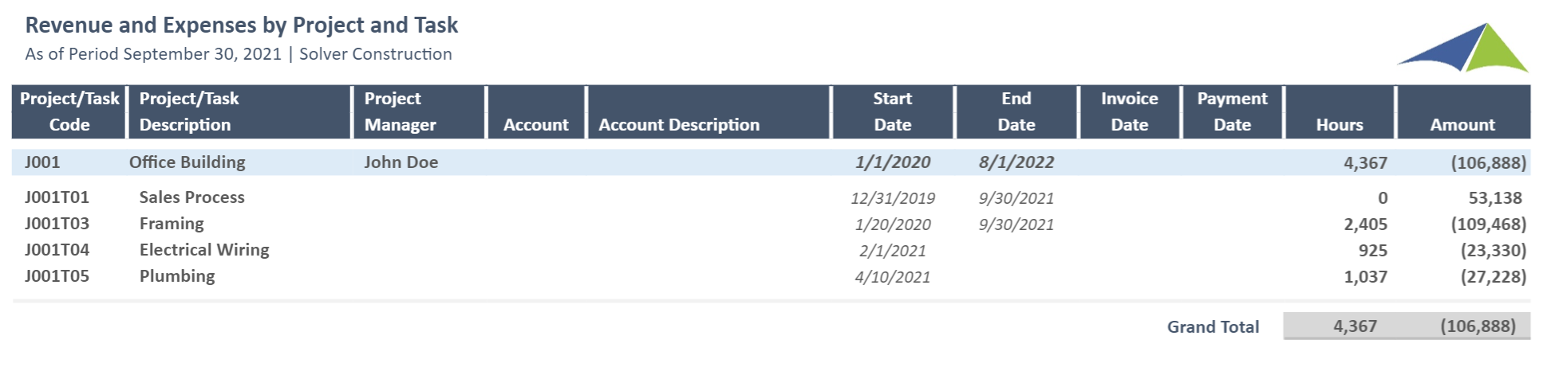Screen dimensions: 1555x367
Task: Click the Account Description column header
Action: 708,111
